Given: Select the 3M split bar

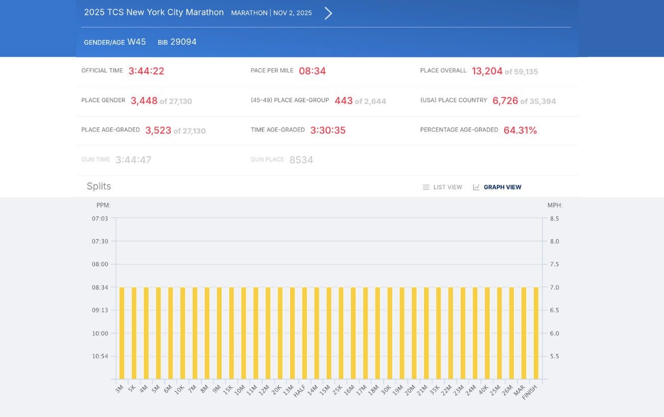Looking at the screenshot, I should pos(122,333).
